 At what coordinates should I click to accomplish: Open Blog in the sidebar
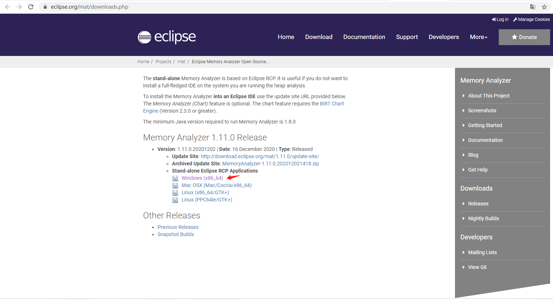click(x=473, y=155)
